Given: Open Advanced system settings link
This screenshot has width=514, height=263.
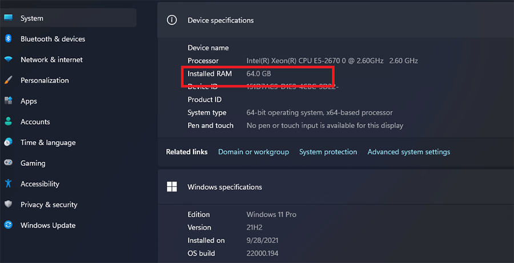Looking at the screenshot, I should [408, 152].
